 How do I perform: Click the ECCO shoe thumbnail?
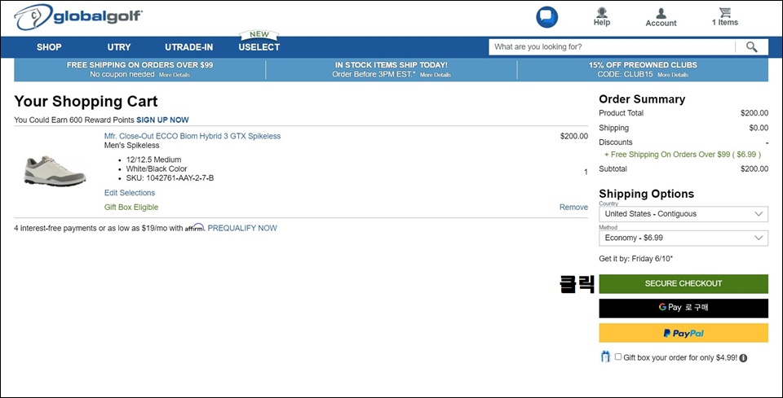(x=55, y=171)
